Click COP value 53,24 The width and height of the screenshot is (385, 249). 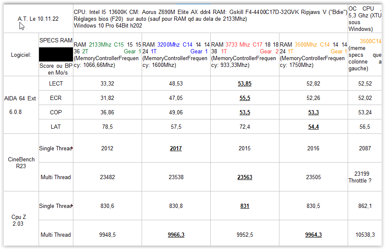[x=365, y=112]
